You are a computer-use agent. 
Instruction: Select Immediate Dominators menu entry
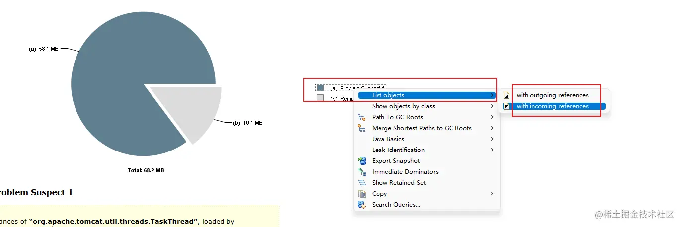[427, 172]
